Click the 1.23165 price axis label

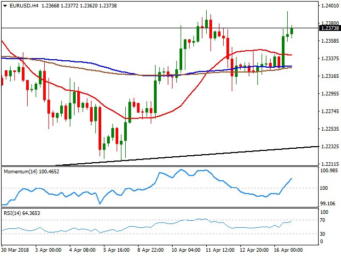[x=330, y=76]
